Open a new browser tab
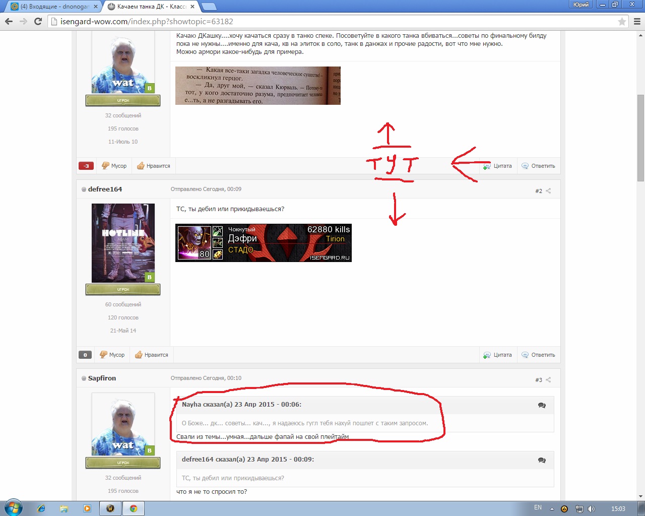This screenshot has height=516, width=645. [x=209, y=7]
